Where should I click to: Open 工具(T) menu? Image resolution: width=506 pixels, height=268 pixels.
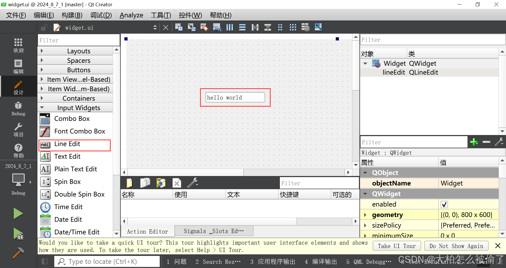tap(161, 15)
